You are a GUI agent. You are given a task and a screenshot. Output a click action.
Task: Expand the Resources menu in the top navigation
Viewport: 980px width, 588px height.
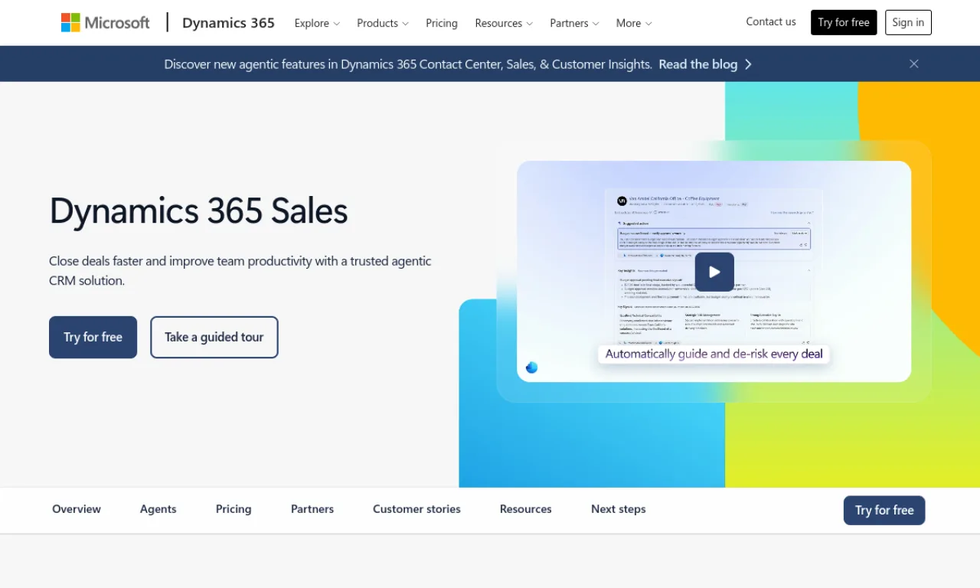coord(504,23)
